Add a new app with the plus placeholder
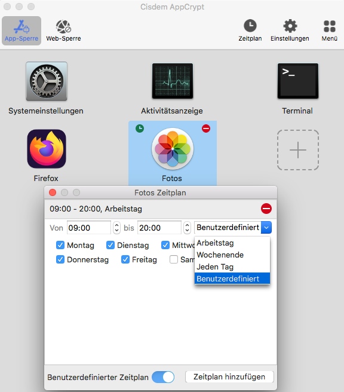 point(298,150)
